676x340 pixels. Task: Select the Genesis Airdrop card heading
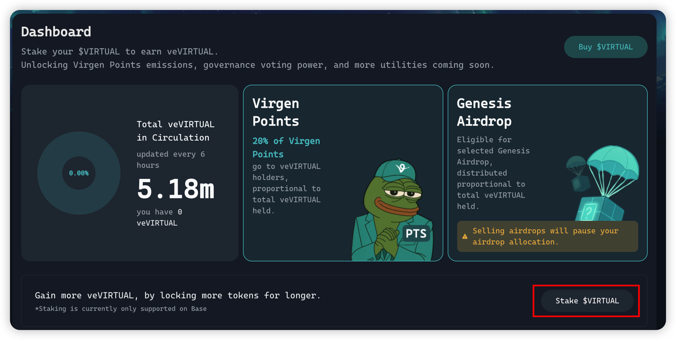tap(484, 112)
